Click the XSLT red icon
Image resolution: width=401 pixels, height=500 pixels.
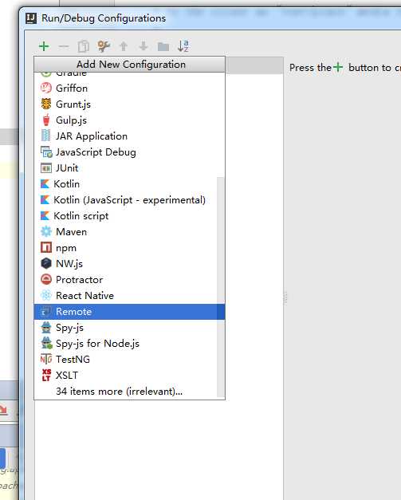tap(46, 375)
